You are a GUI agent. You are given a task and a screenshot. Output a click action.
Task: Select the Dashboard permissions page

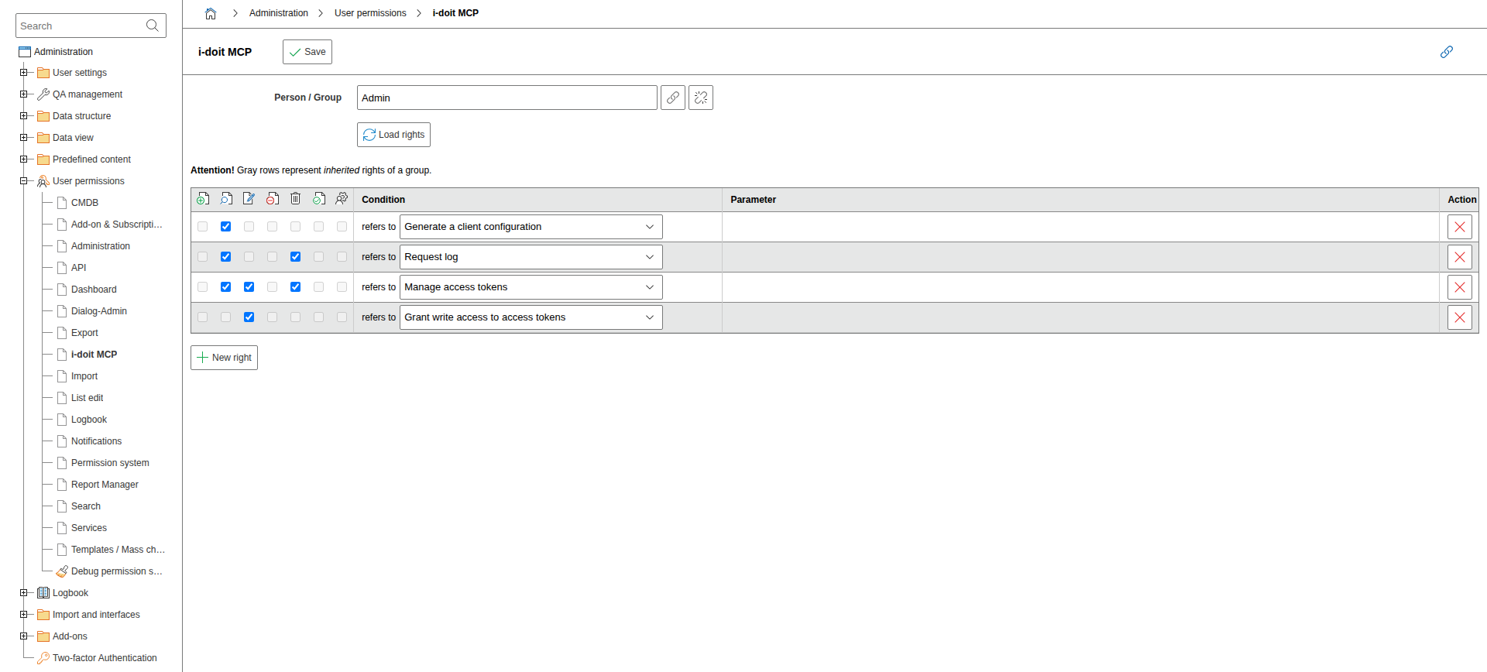click(x=94, y=290)
